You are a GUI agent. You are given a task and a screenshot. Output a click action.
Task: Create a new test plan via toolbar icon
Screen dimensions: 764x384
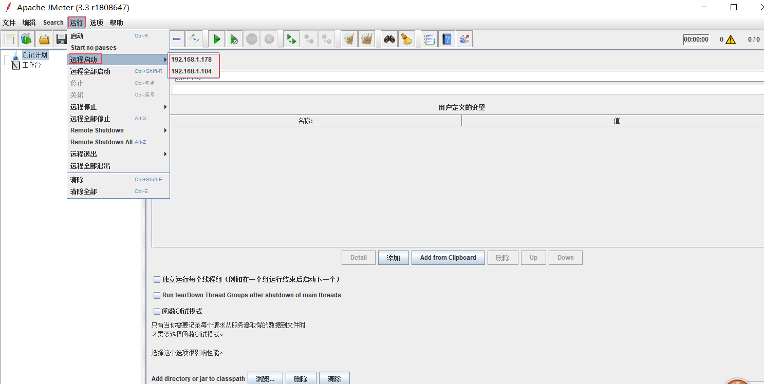9,39
